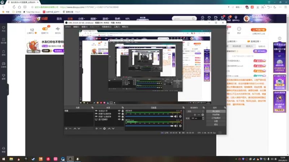Add a new source with the plus icon in Sources panel
Screen dimensions: 289x162
pos(96,129)
